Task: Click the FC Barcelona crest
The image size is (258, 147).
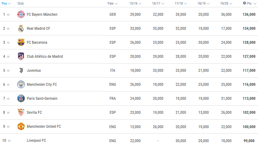Action: coord(21,42)
